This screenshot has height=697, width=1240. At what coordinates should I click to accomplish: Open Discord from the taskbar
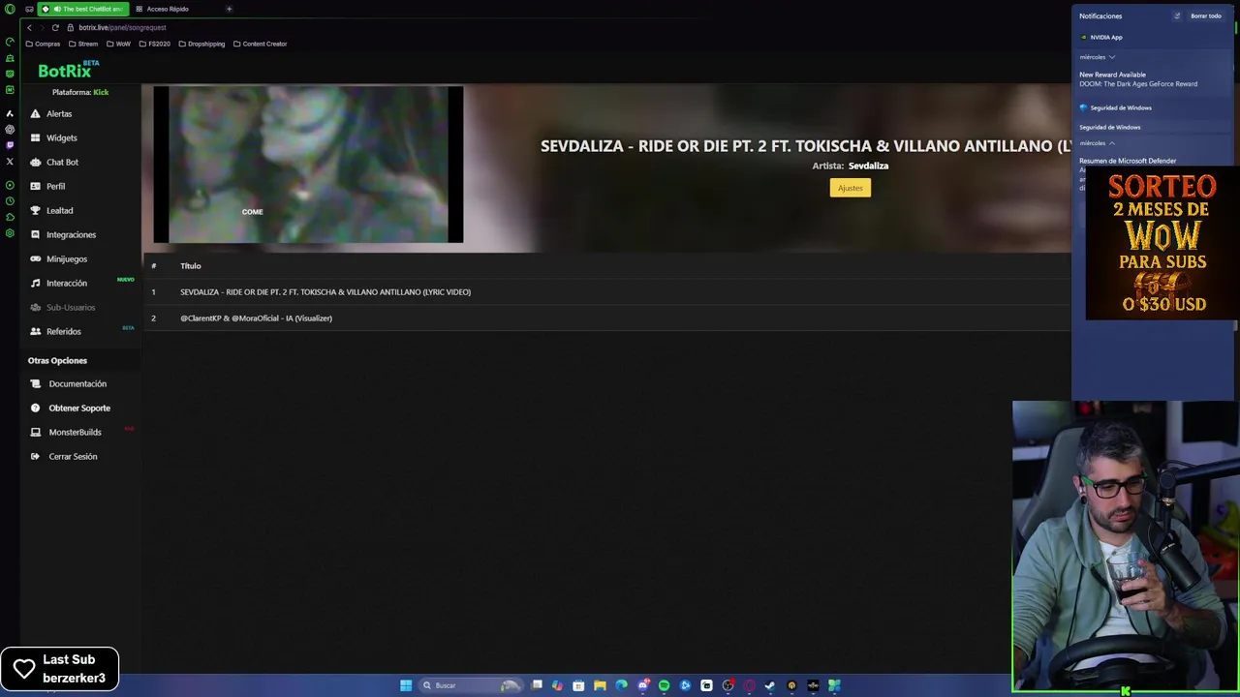(x=642, y=685)
